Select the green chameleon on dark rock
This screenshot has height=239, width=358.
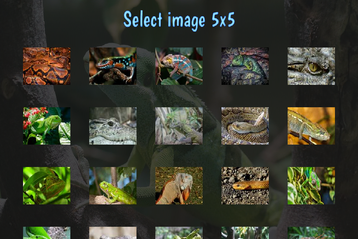pyautogui.click(x=245, y=66)
